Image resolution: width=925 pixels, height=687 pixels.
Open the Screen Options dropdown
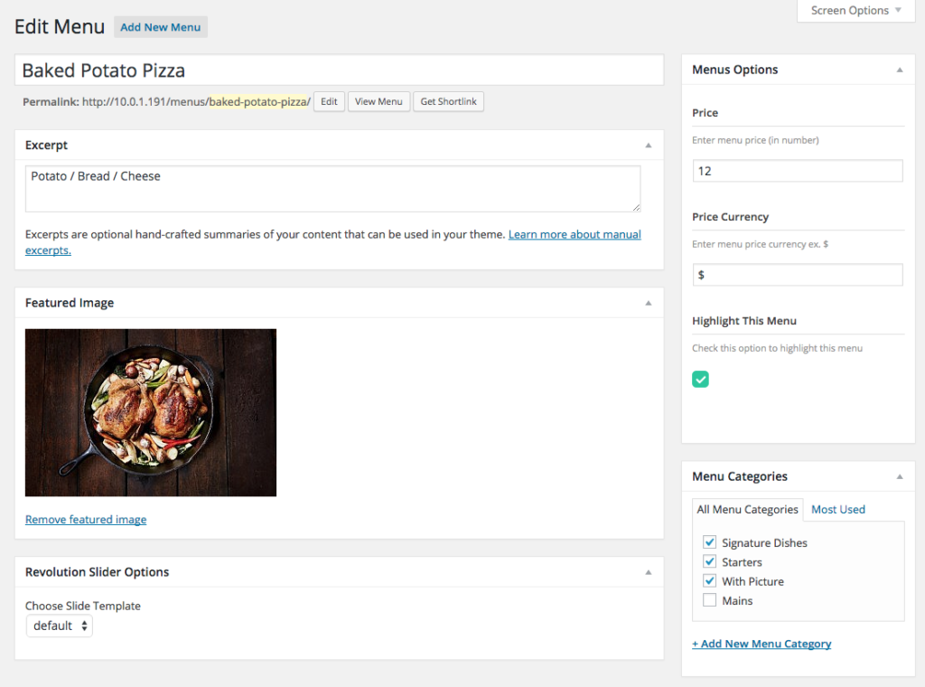click(x=855, y=11)
